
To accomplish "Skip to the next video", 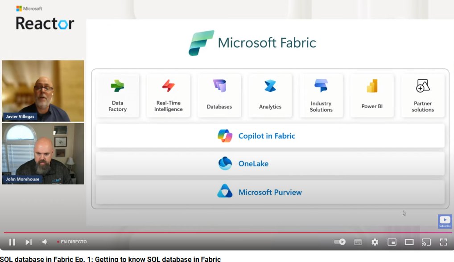I will coord(29,242).
